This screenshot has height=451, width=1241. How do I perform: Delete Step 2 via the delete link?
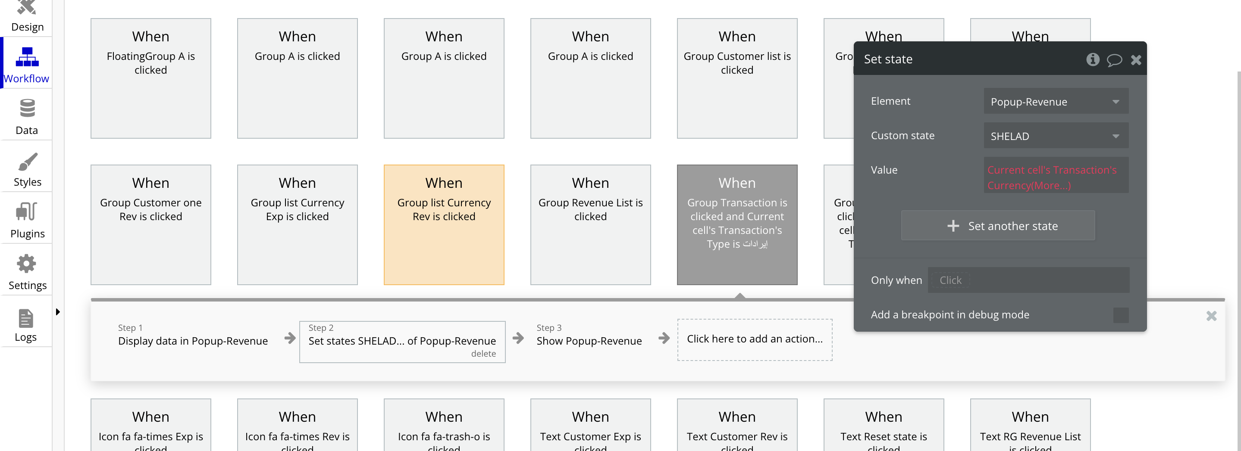[x=483, y=353]
